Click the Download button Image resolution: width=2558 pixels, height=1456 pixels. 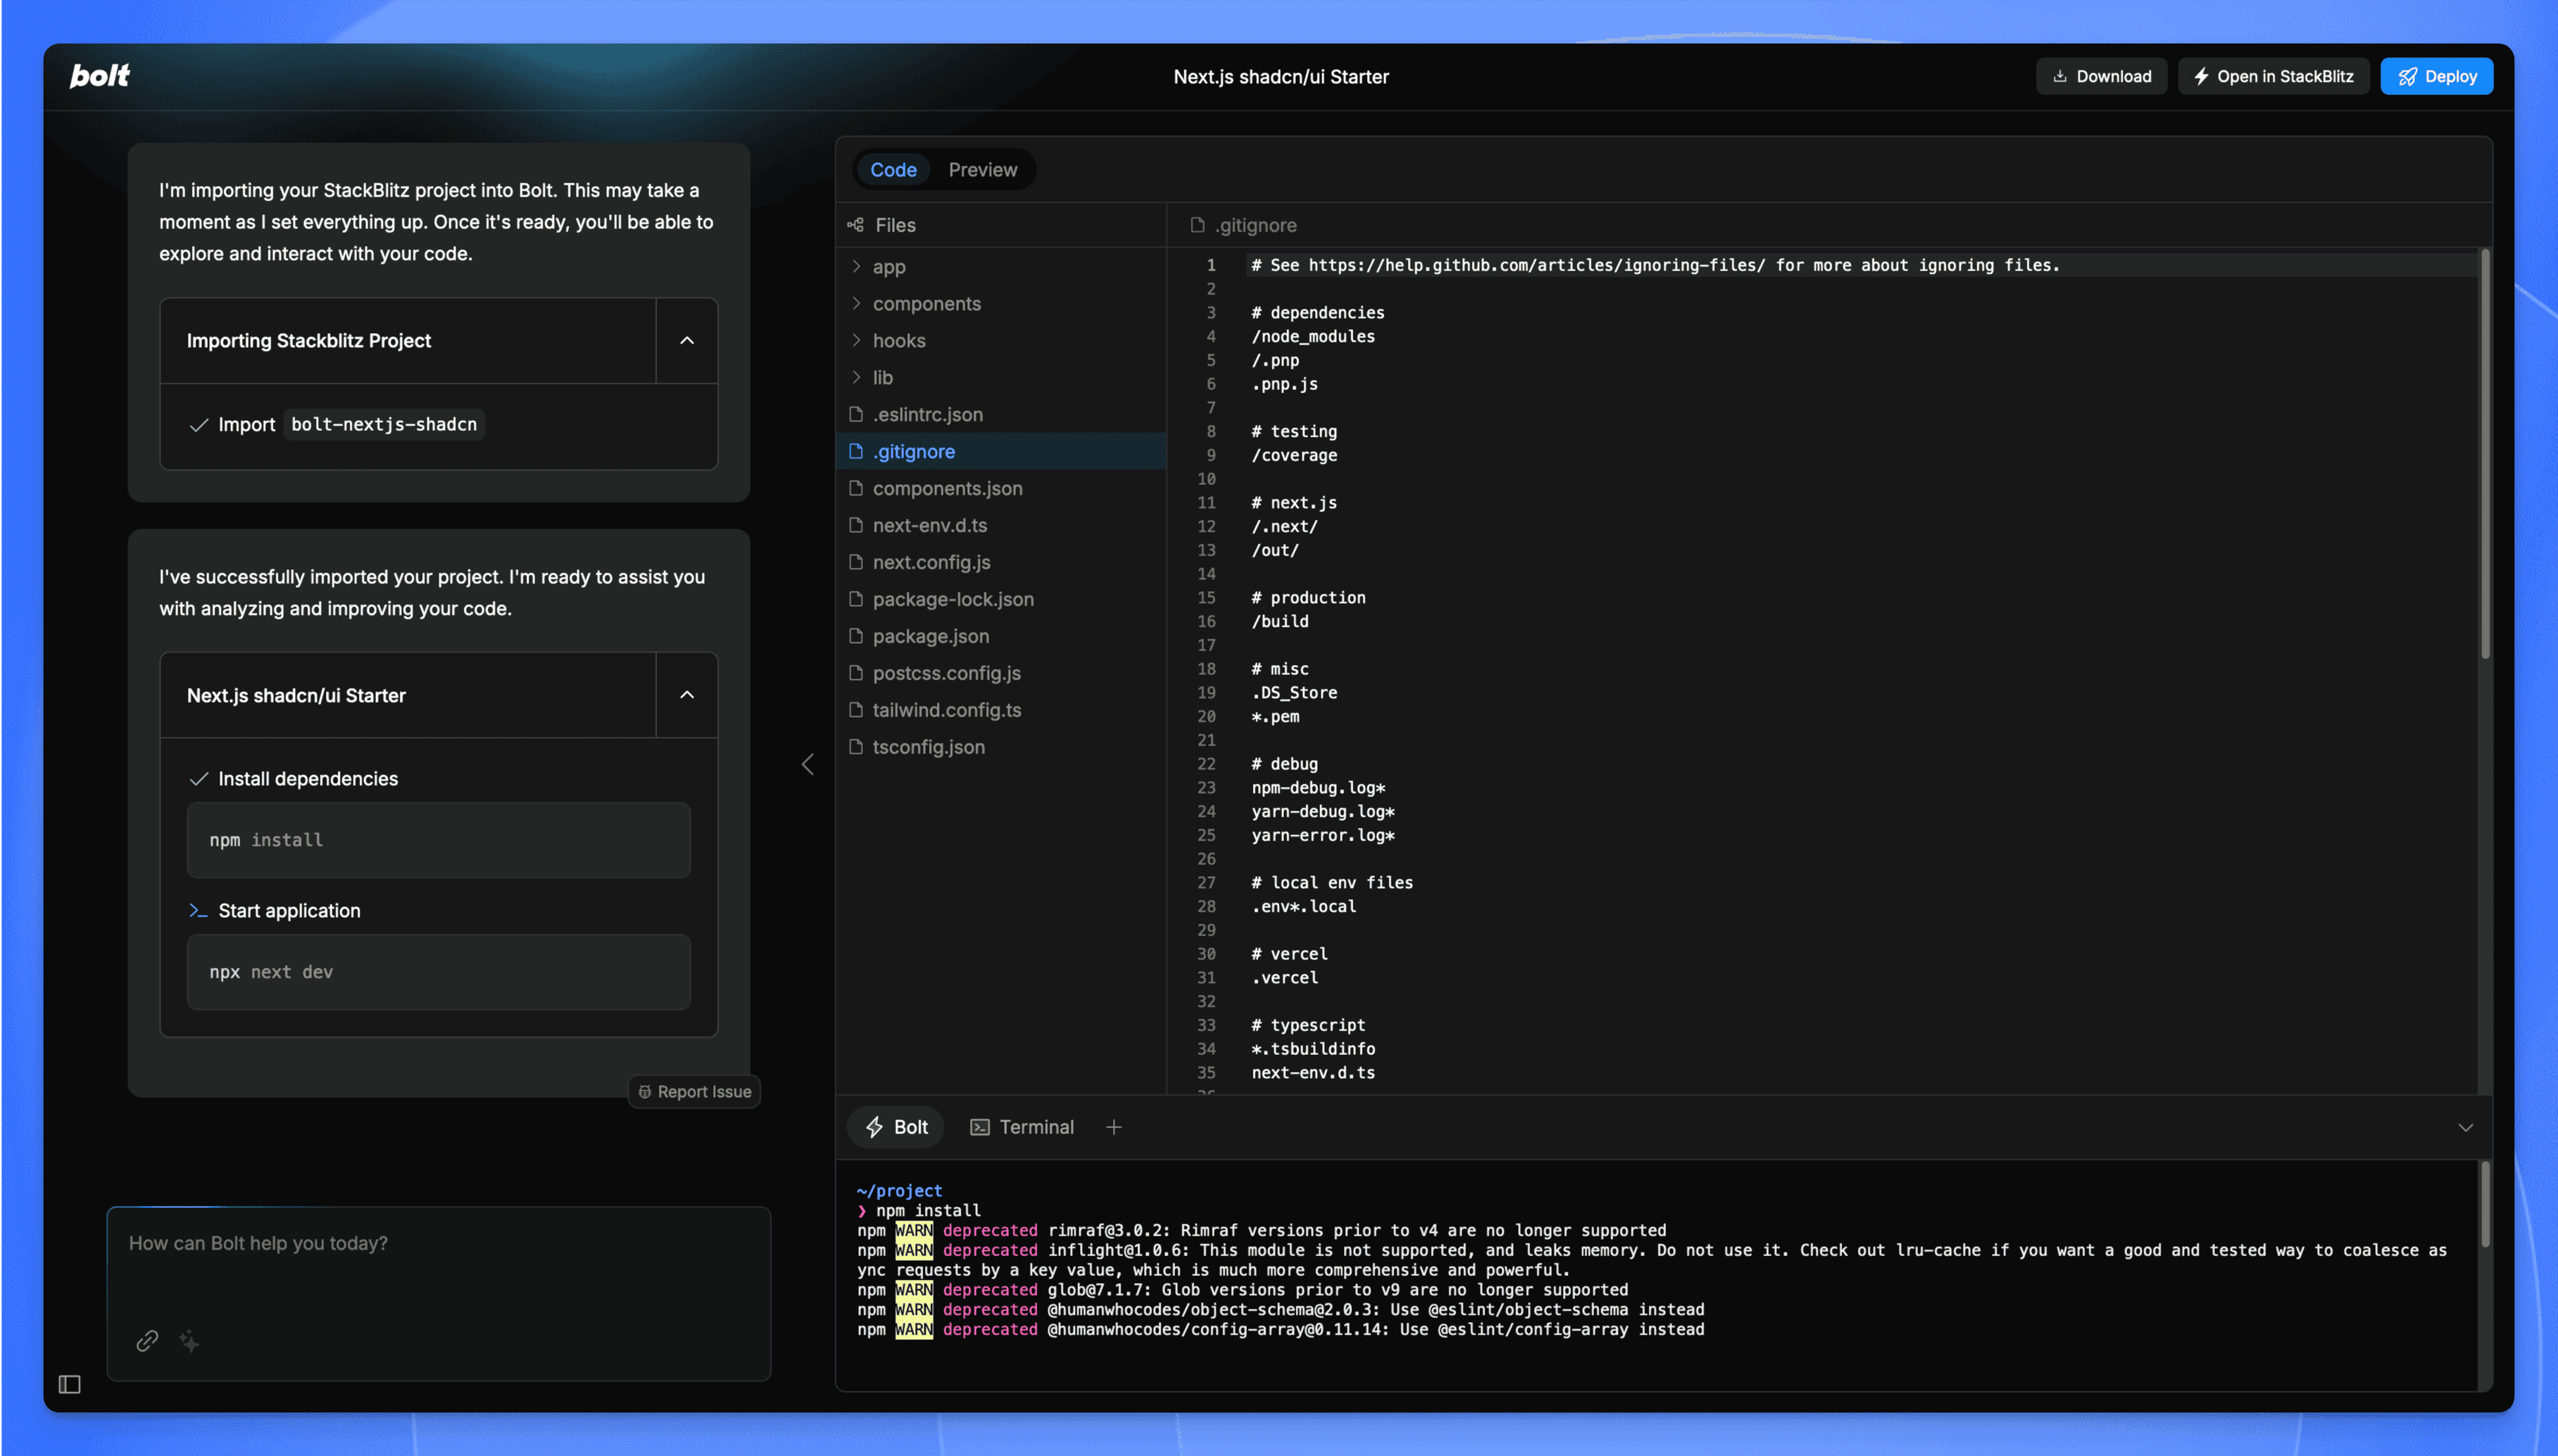coord(2101,76)
